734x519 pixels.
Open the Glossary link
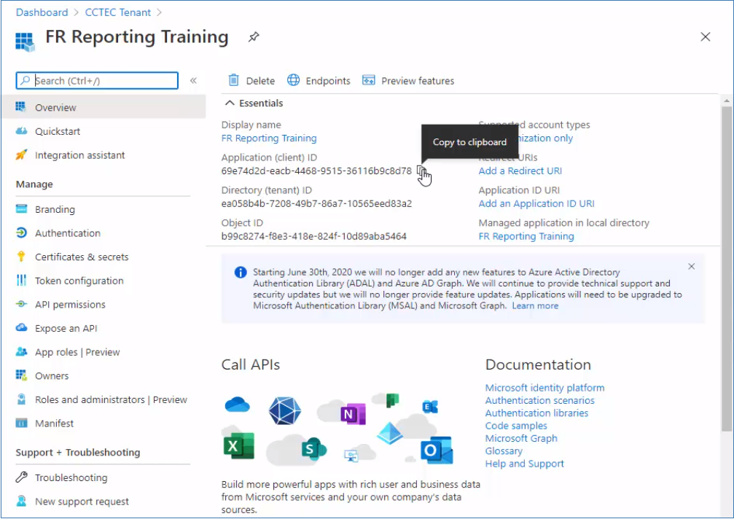(x=504, y=450)
